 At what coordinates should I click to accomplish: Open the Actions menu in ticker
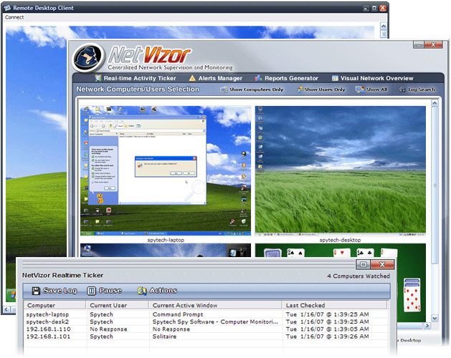(x=157, y=291)
